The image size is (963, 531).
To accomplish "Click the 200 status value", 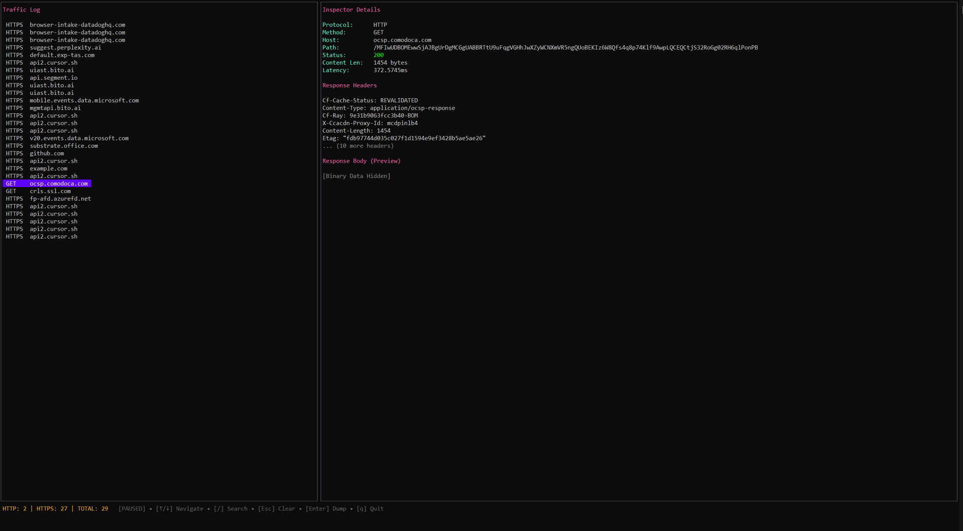I will click(x=378, y=55).
